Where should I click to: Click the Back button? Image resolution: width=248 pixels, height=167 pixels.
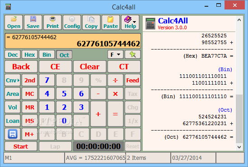(x=21, y=67)
